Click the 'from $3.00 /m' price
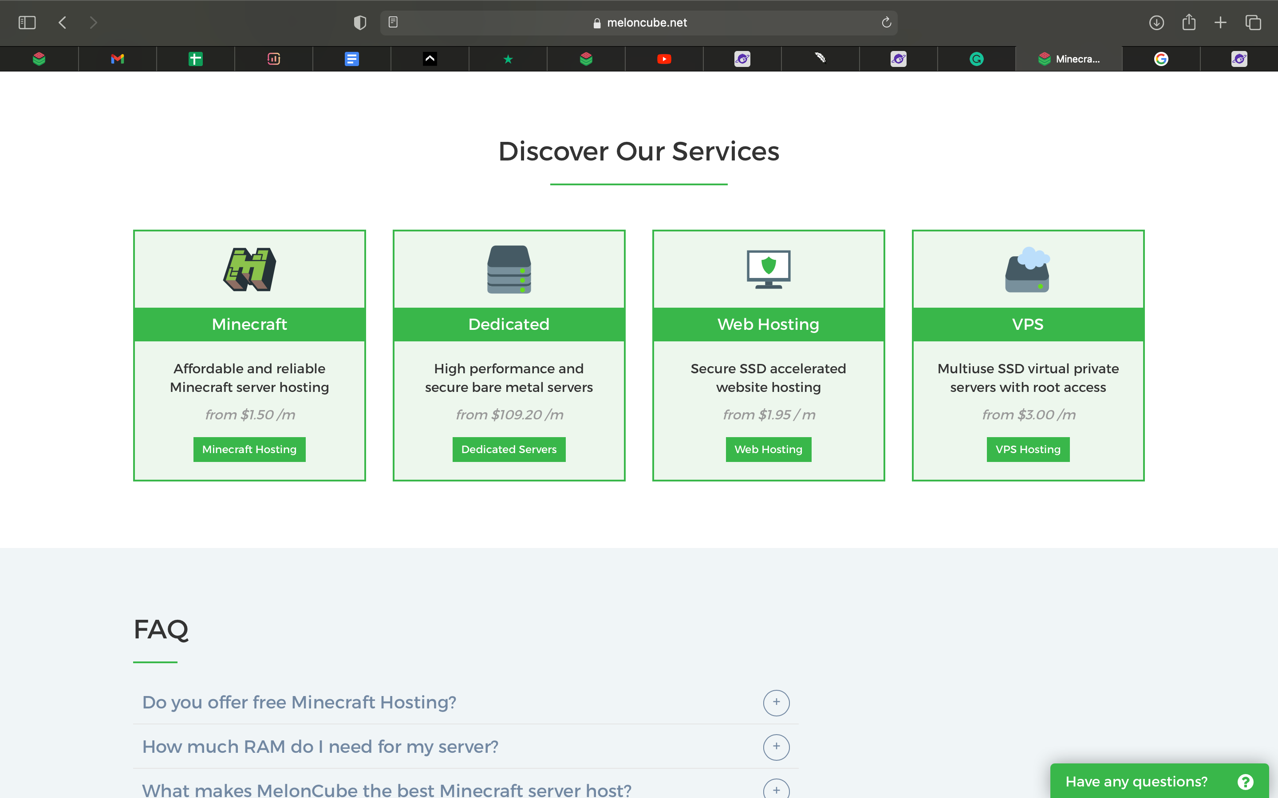1278x798 pixels. coord(1028,415)
